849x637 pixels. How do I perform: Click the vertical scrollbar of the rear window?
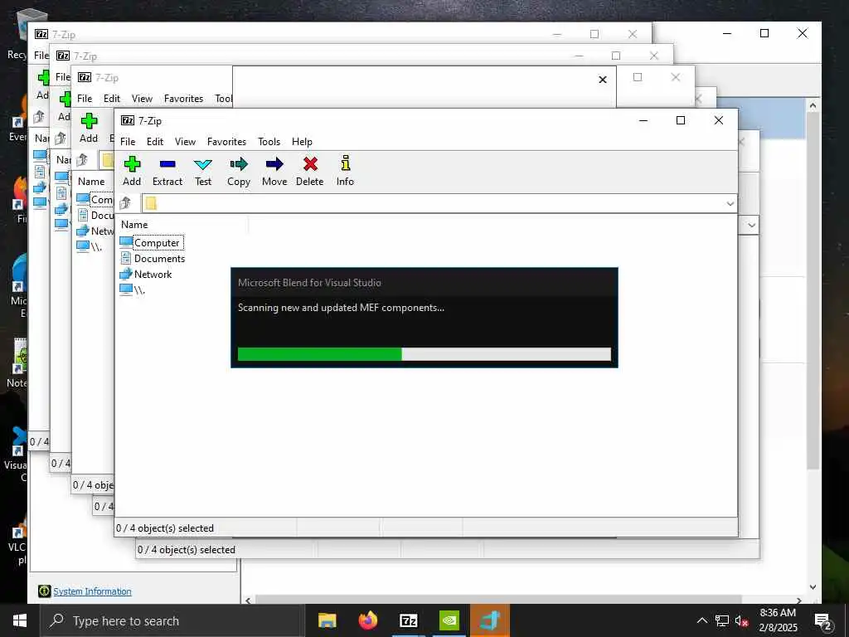[813, 289]
